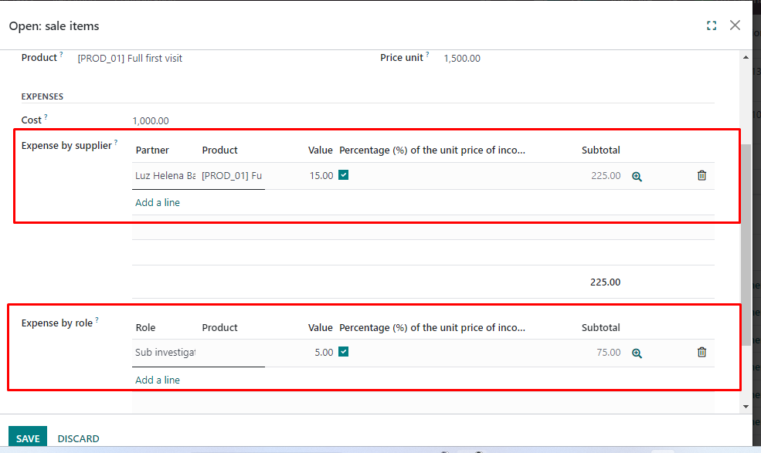This screenshot has height=453, width=761.
Task: Delete the Luz Helena supplier expense line
Action: pyautogui.click(x=702, y=176)
